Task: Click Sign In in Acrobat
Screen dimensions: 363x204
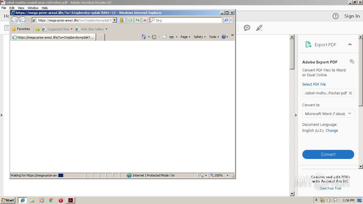Action: click(x=352, y=16)
